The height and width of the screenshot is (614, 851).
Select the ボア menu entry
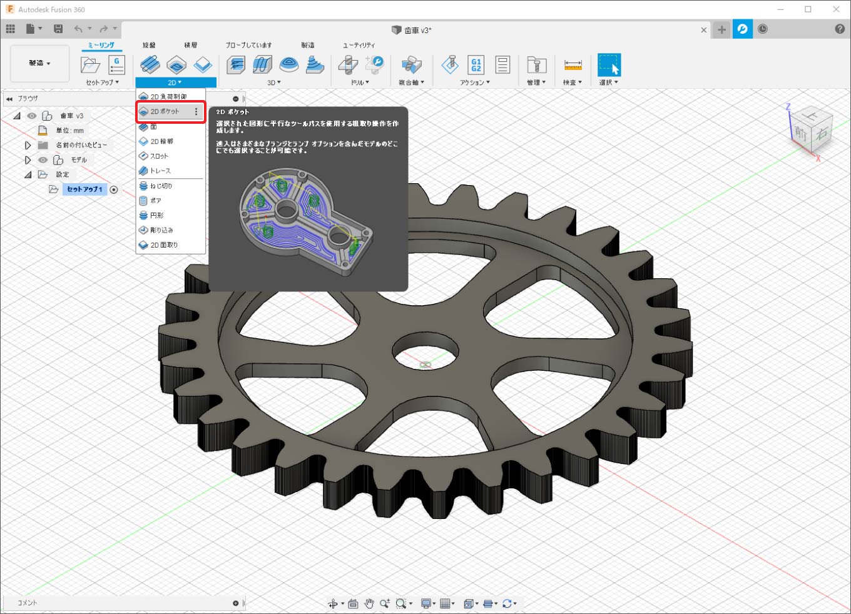click(156, 201)
